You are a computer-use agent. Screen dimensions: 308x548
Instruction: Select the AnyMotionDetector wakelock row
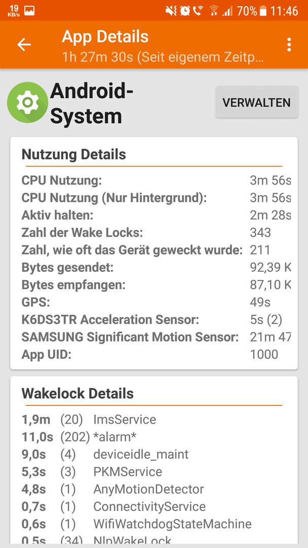[154, 489]
